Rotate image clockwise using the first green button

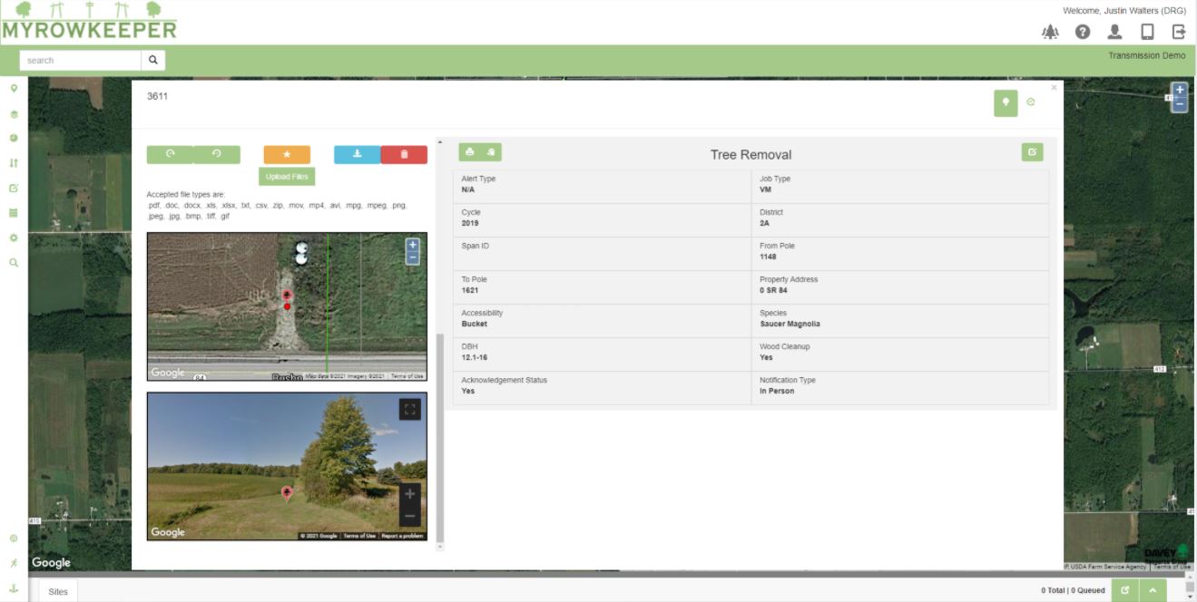(170, 155)
